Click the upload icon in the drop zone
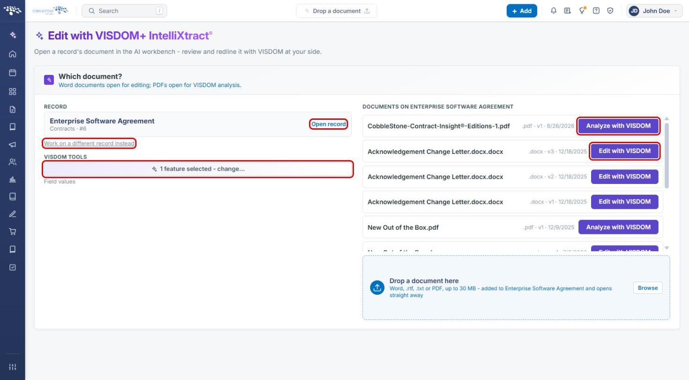The image size is (689, 380). (377, 288)
